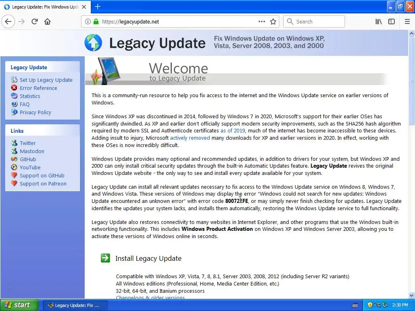Click the 'Links' sidebar heading
The width and height of the screenshot is (415, 311).
pyautogui.click(x=17, y=131)
